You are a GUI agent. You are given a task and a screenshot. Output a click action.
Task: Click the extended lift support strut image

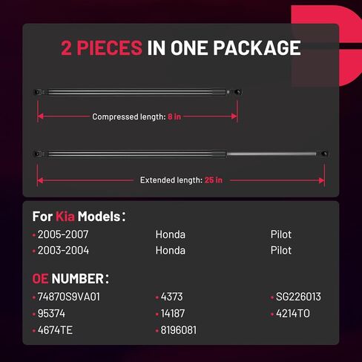(181, 154)
